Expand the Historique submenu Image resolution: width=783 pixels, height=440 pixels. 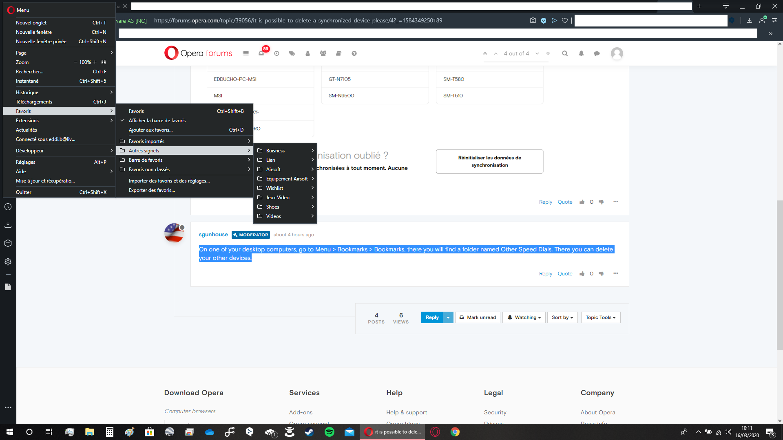pos(60,92)
